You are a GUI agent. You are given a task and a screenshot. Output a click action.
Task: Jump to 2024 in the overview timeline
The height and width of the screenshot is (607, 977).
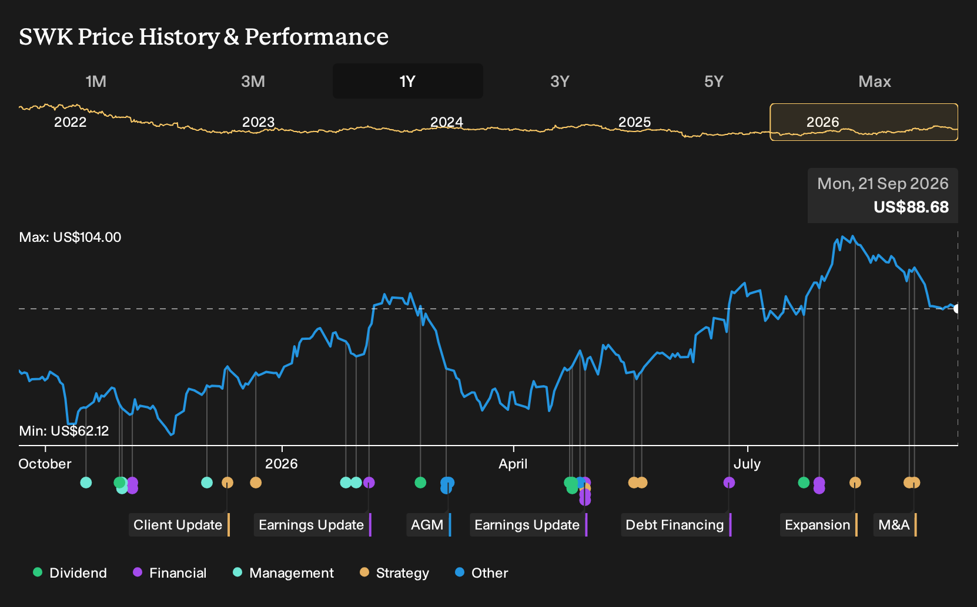pyautogui.click(x=446, y=122)
